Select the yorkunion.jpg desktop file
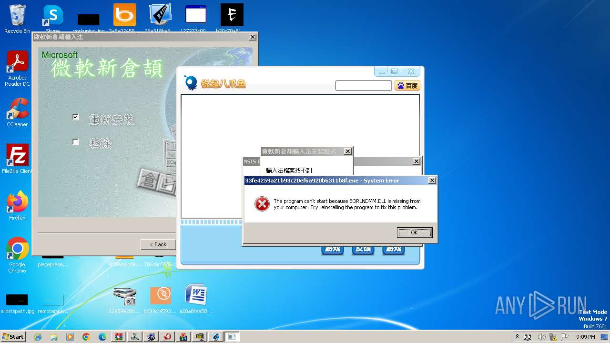The height and width of the screenshot is (343, 610). [x=89, y=21]
